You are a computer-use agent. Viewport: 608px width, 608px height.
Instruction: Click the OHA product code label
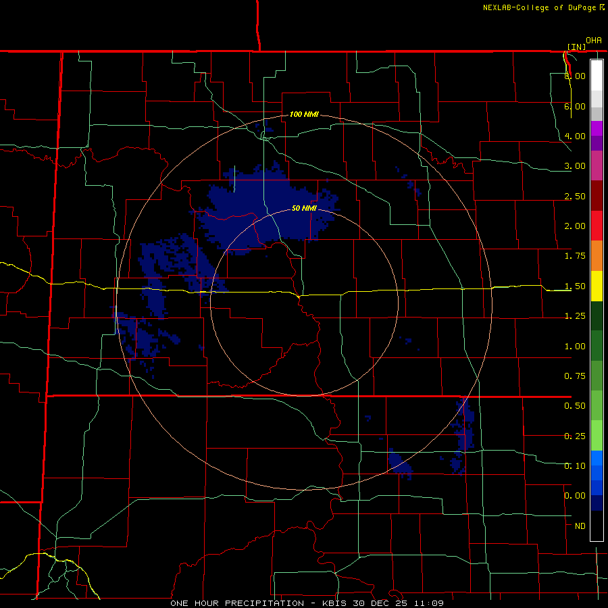594,41
